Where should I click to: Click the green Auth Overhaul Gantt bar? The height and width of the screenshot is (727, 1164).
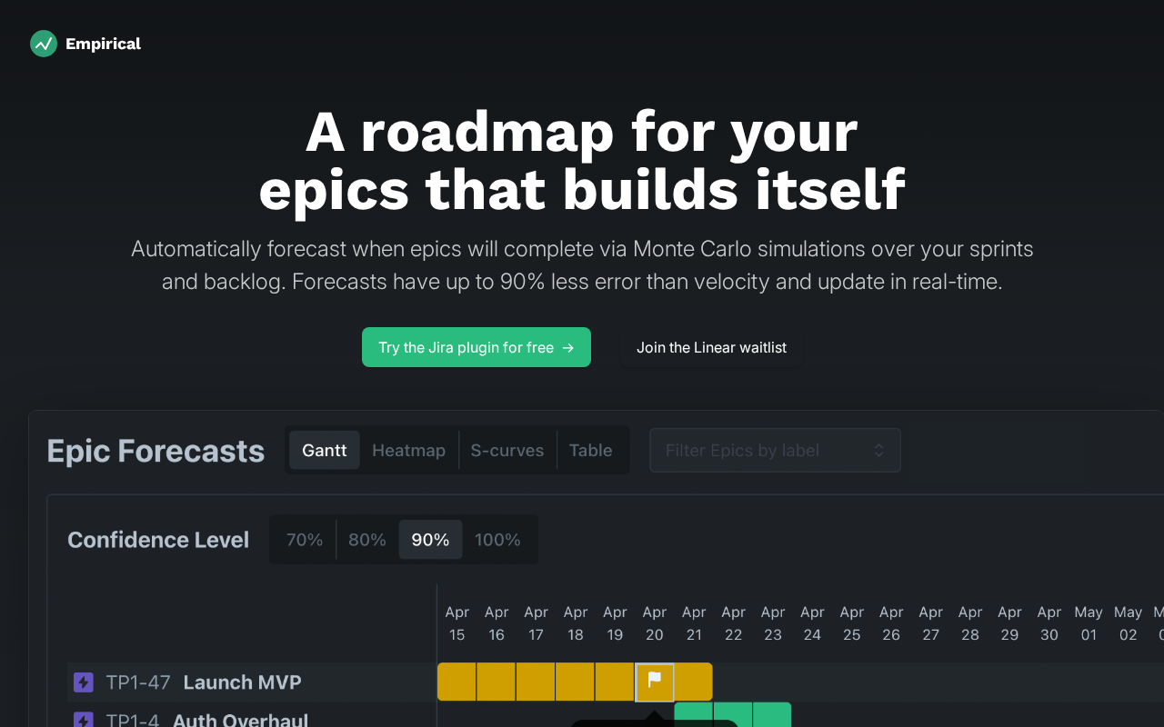[x=733, y=715]
